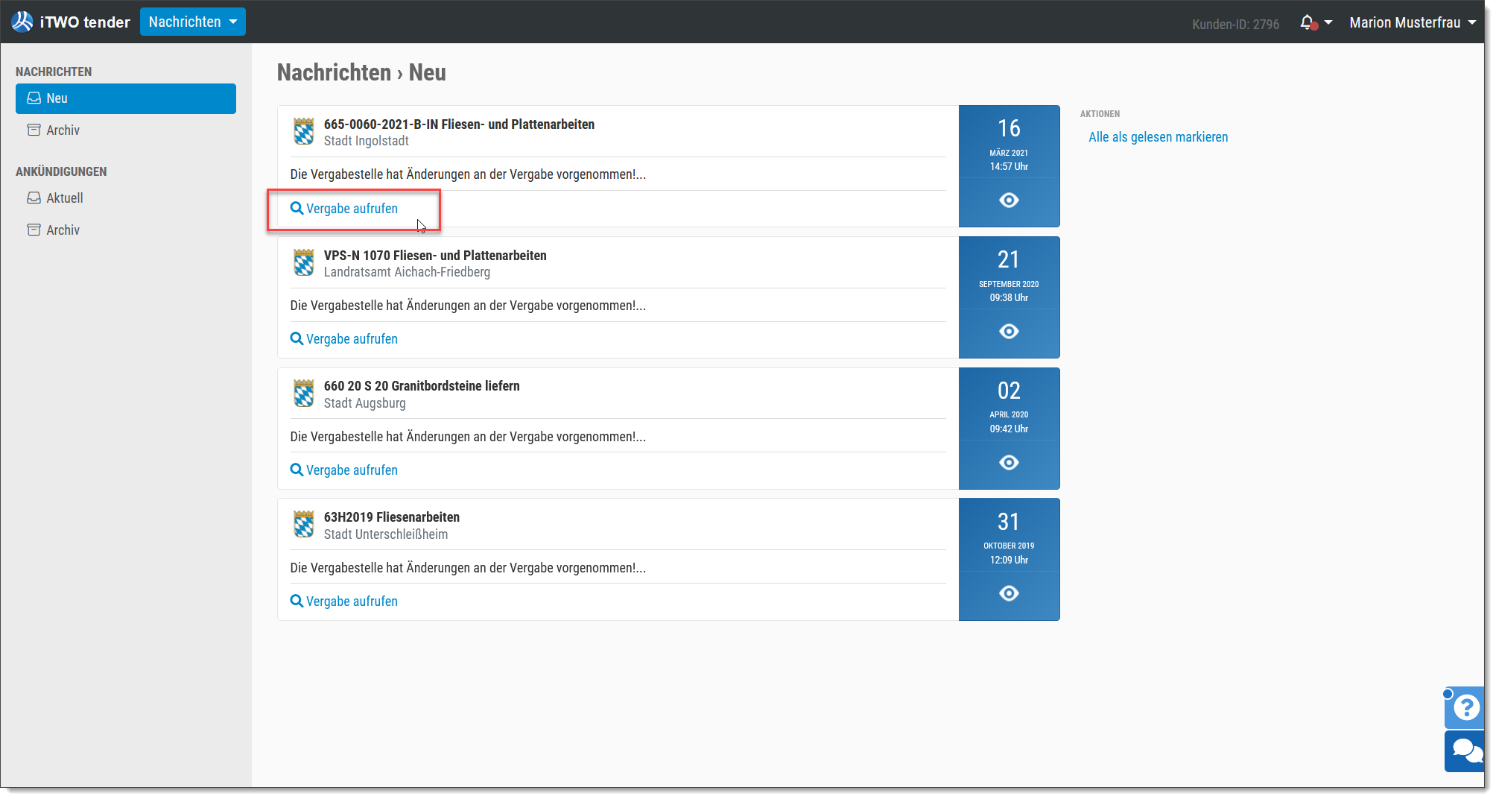The height and width of the screenshot is (799, 1496).
Task: Toggle eye icon on 21 September 2020 message
Action: (x=1009, y=332)
